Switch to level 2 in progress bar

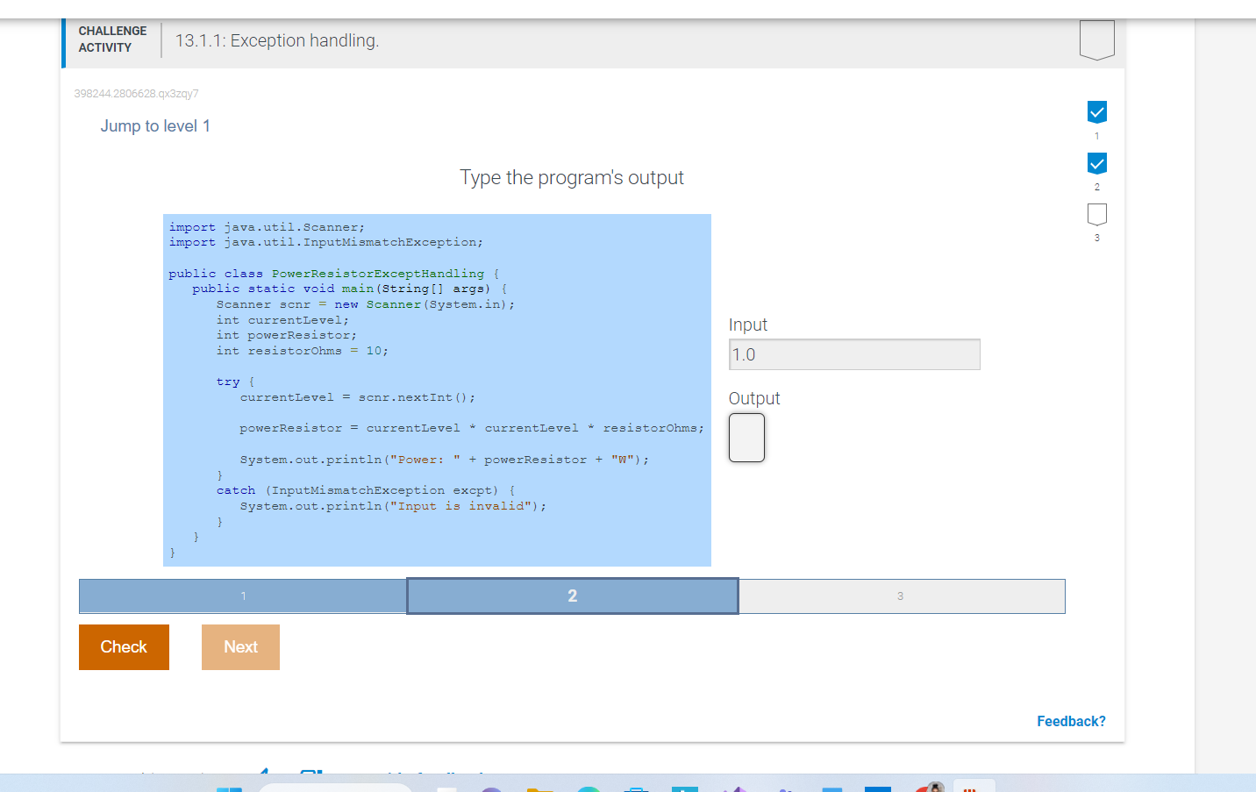(573, 596)
